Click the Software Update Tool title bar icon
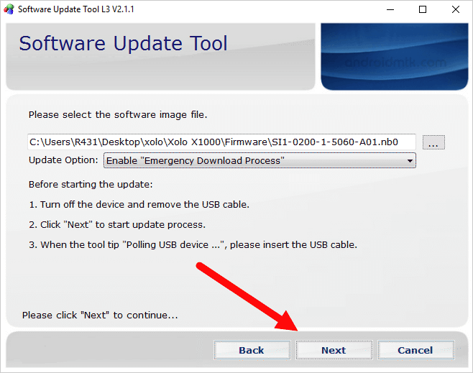 (9, 10)
